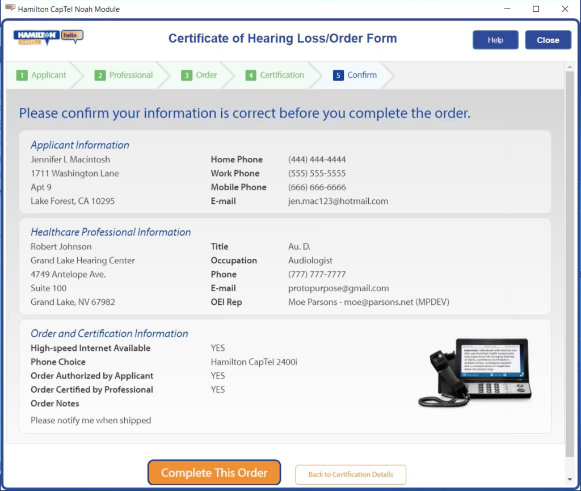Click the app icon in title bar
Screen dimensions: 581x491
click(x=10, y=8)
